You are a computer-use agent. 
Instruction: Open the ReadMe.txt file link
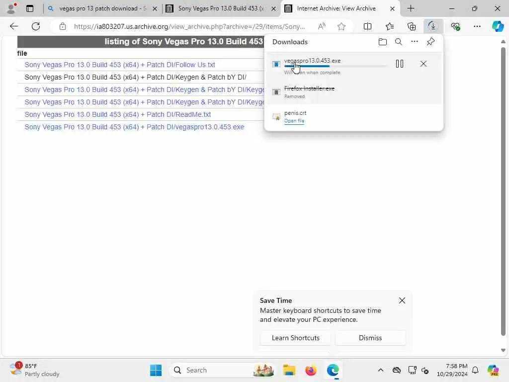[117, 114]
